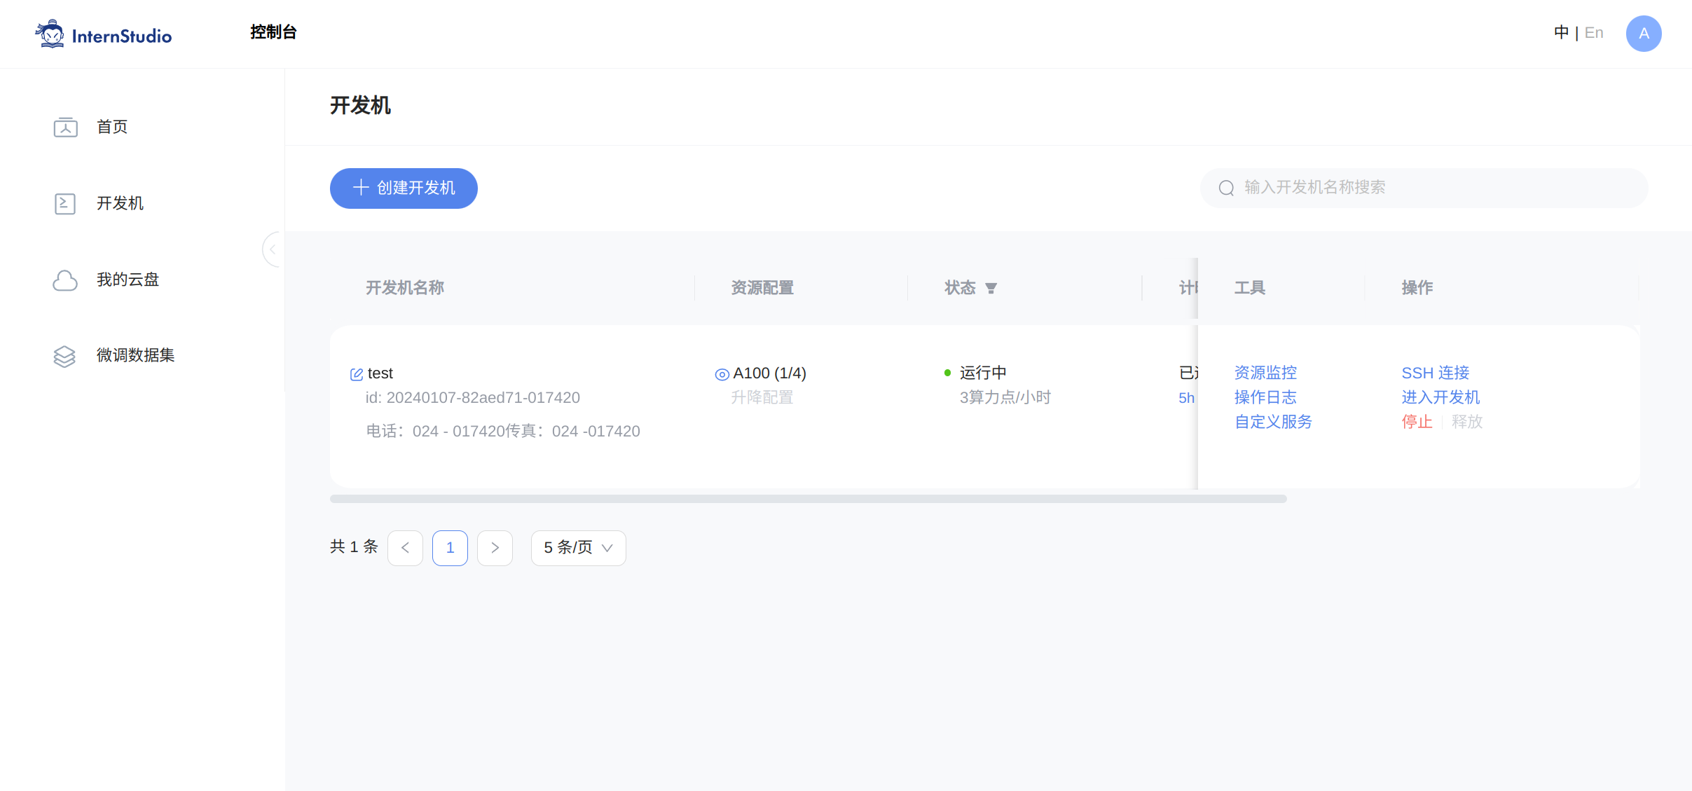The image size is (1692, 791).
Task: Open 我的云盘 in the sidebar
Action: pos(128,280)
